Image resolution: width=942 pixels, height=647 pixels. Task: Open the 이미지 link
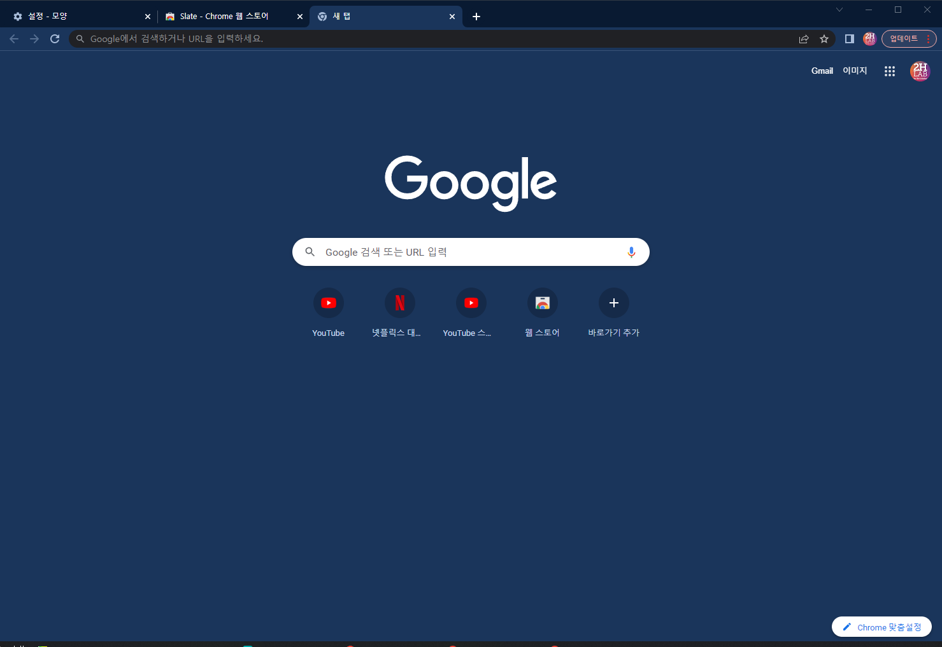pyautogui.click(x=855, y=71)
